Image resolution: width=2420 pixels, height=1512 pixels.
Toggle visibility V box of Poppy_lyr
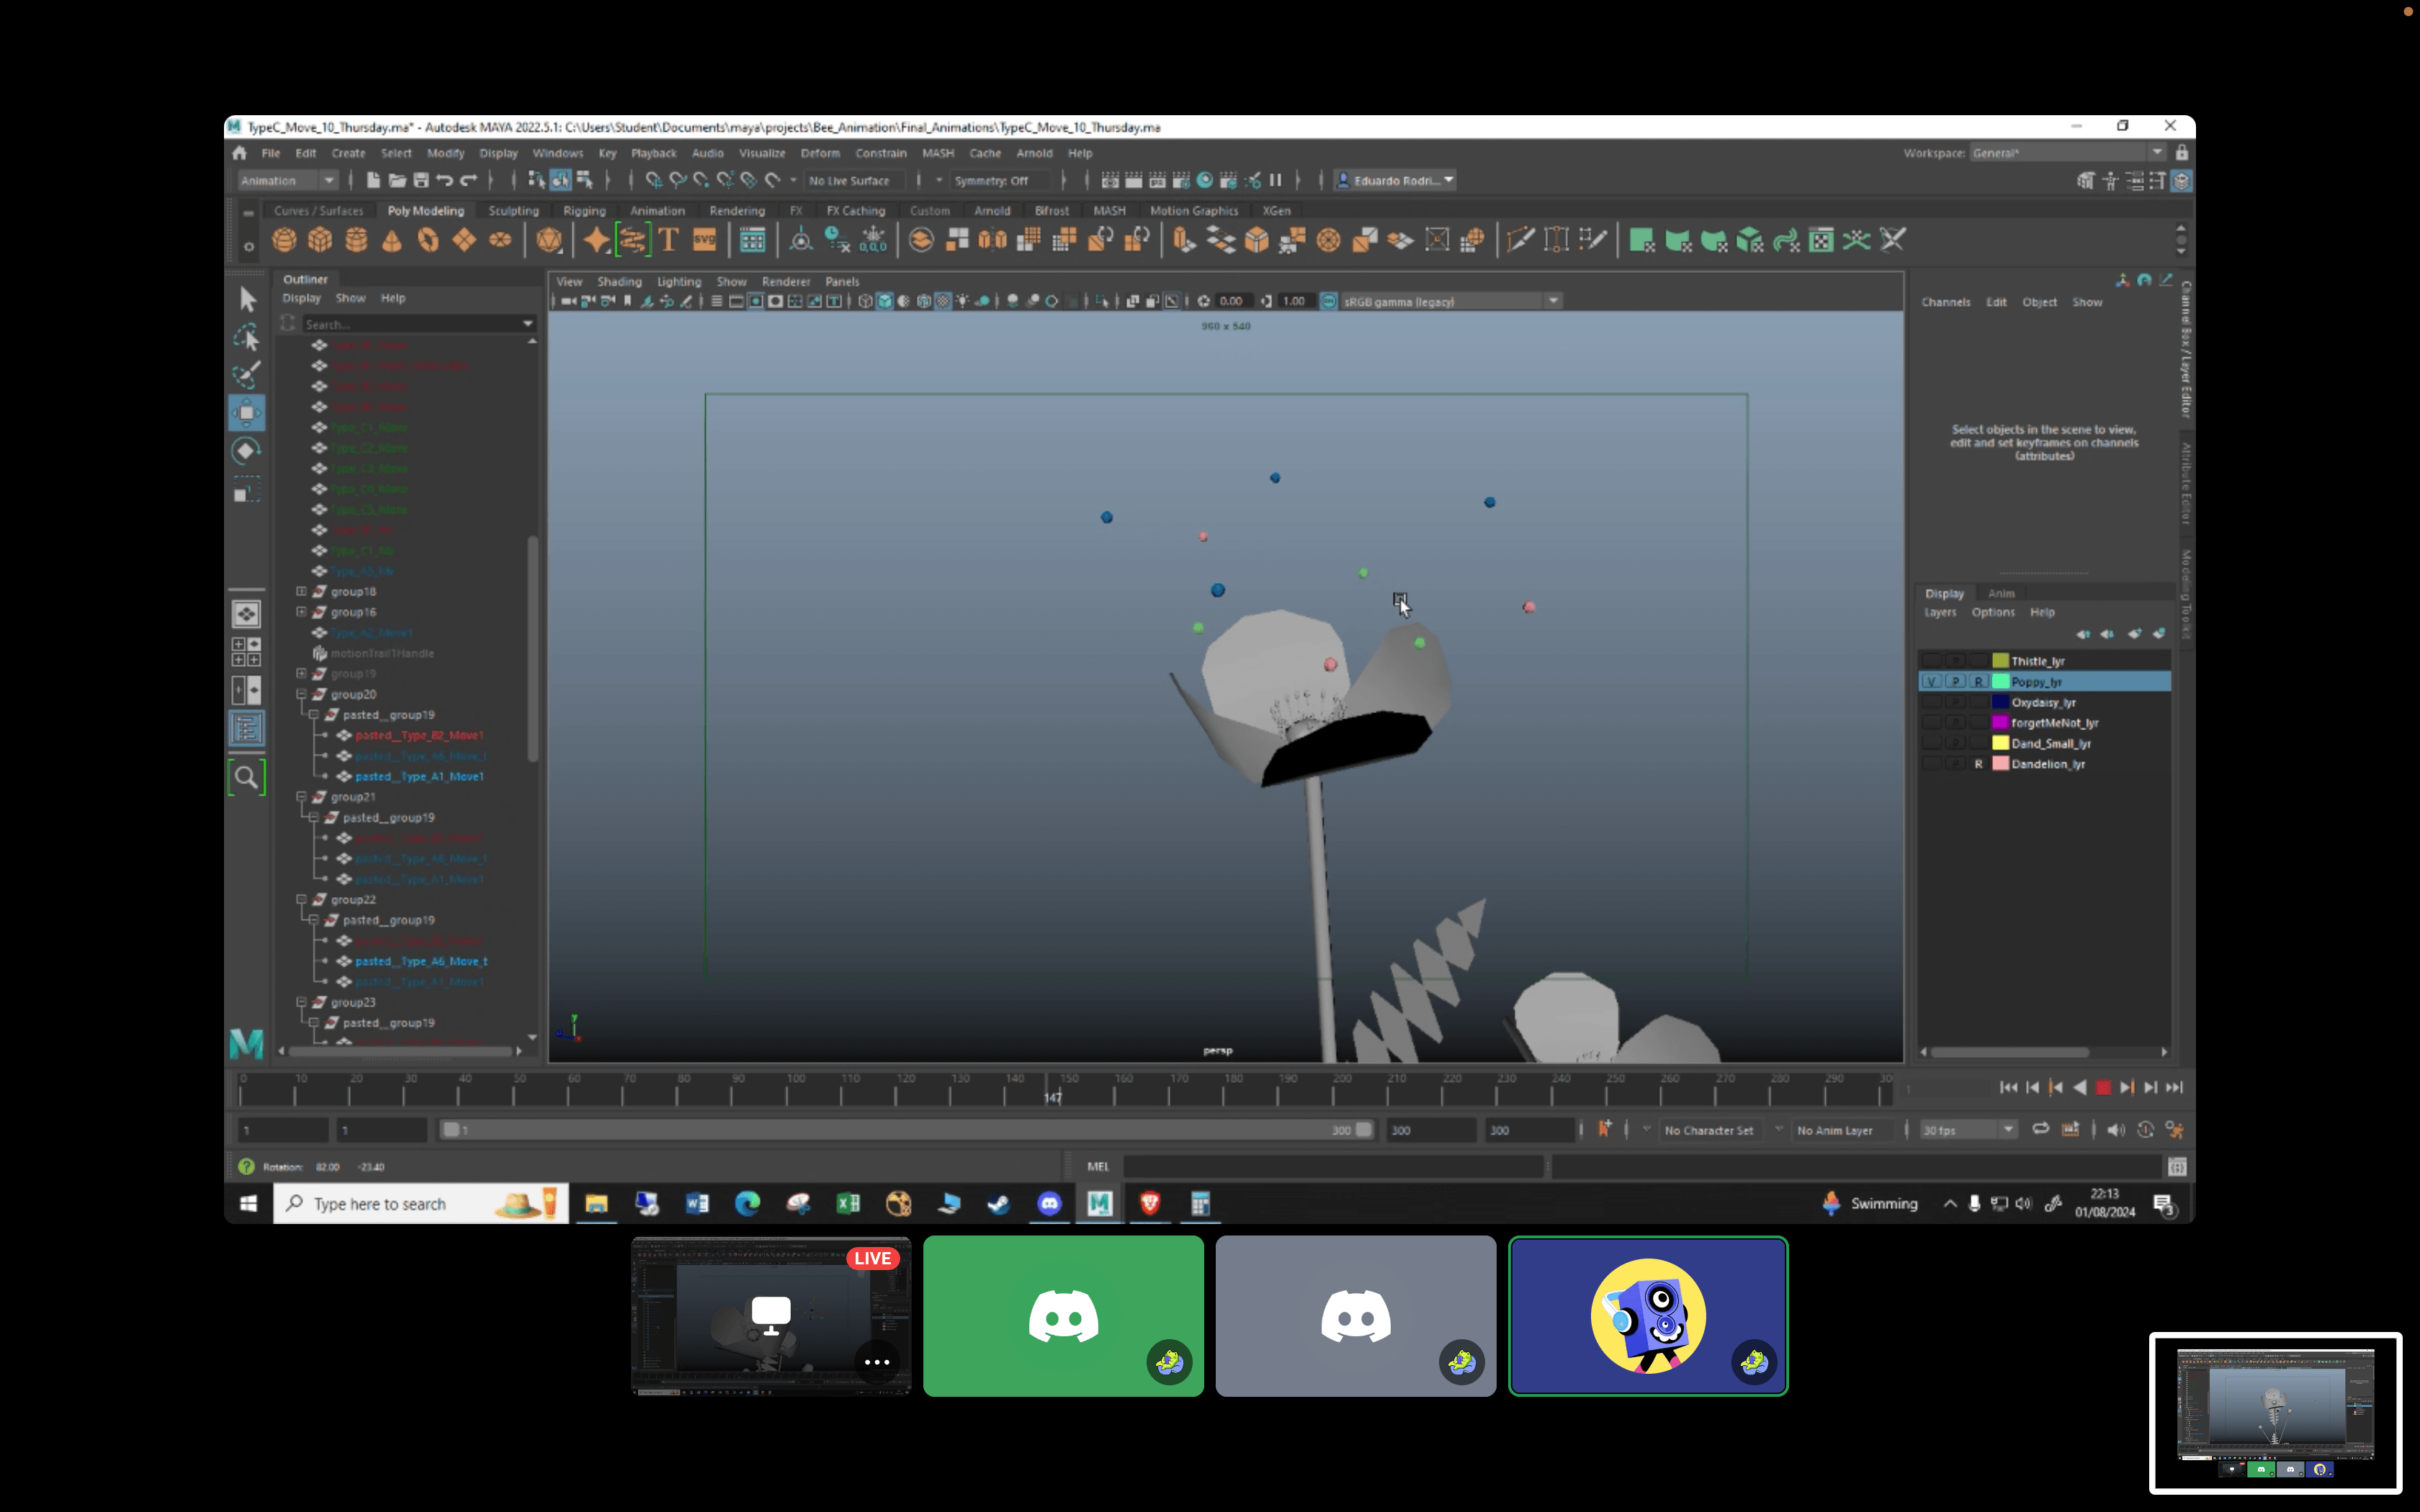tap(1931, 682)
